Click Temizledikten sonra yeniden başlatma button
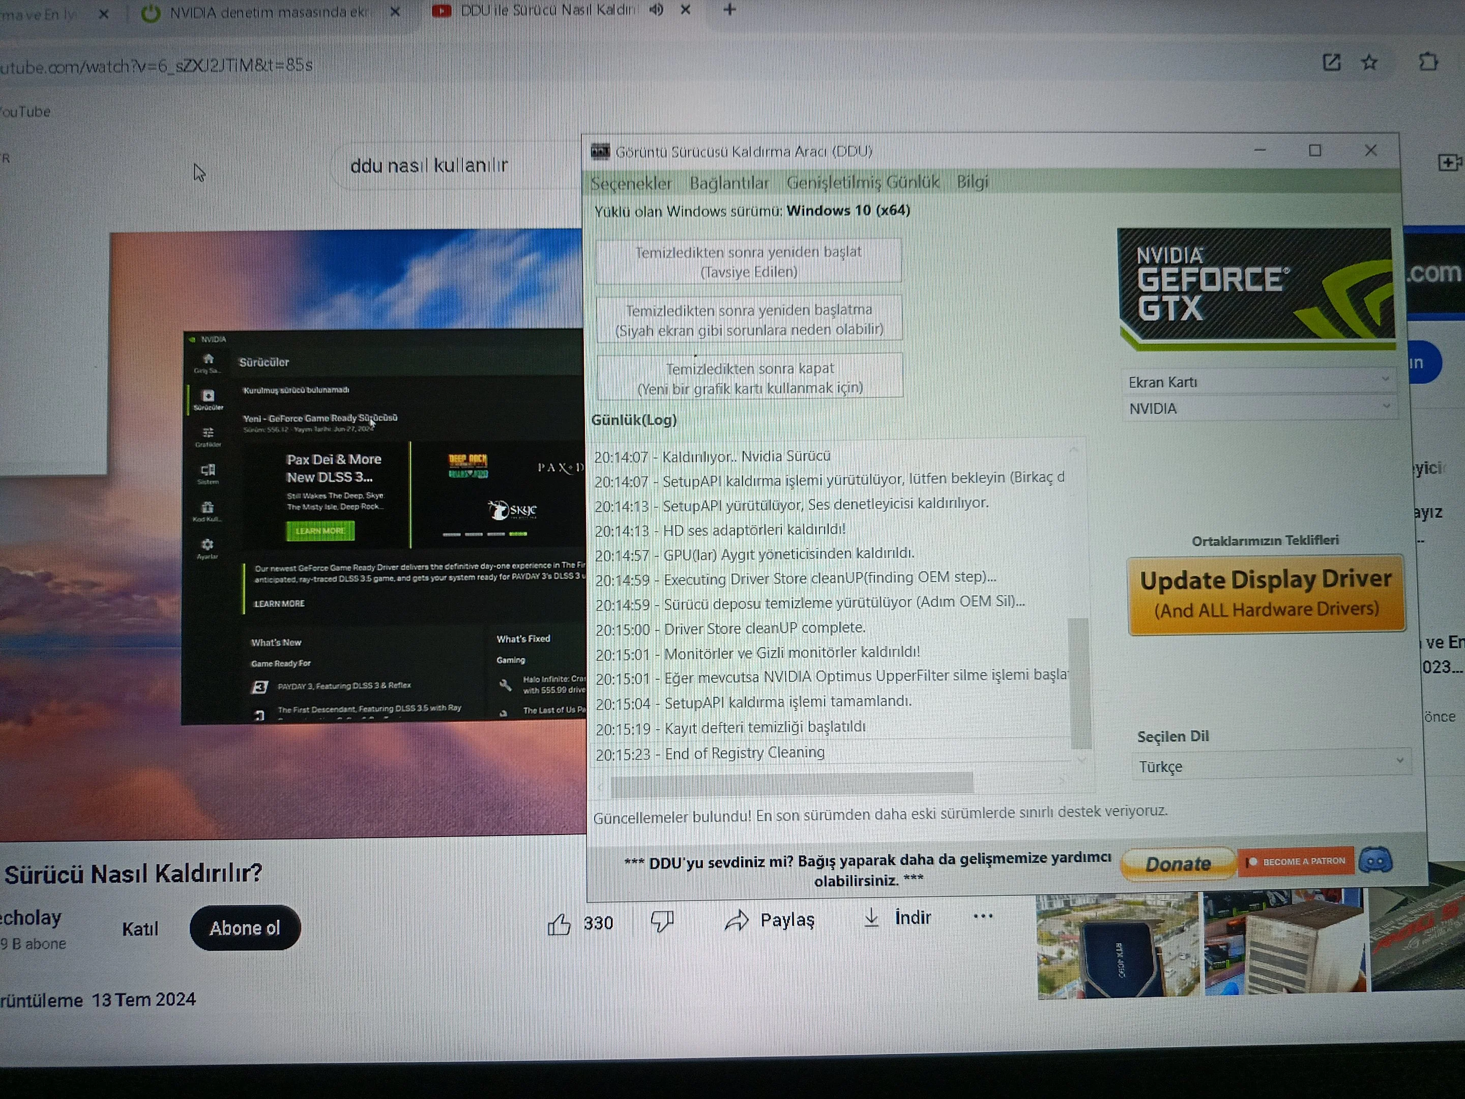Viewport: 1465px width, 1099px height. [x=749, y=319]
